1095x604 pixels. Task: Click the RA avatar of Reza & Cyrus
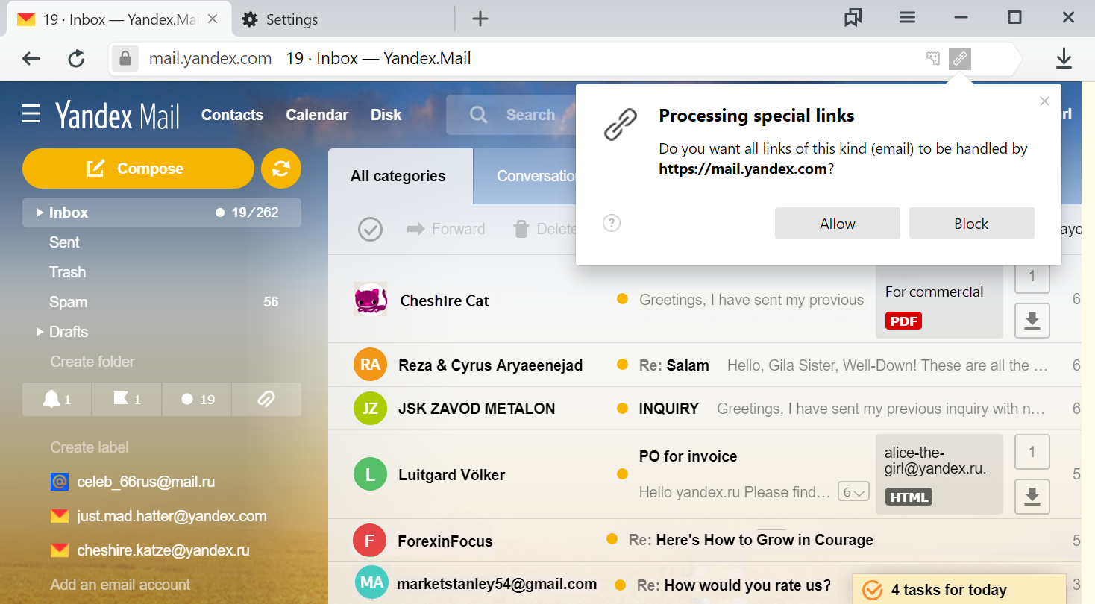click(x=370, y=365)
